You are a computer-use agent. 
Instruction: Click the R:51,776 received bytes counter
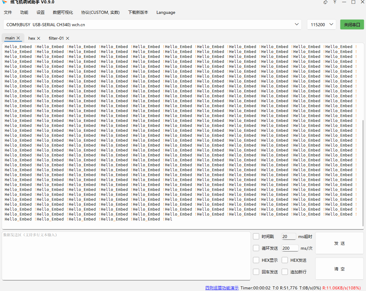pyautogui.click(x=288, y=288)
